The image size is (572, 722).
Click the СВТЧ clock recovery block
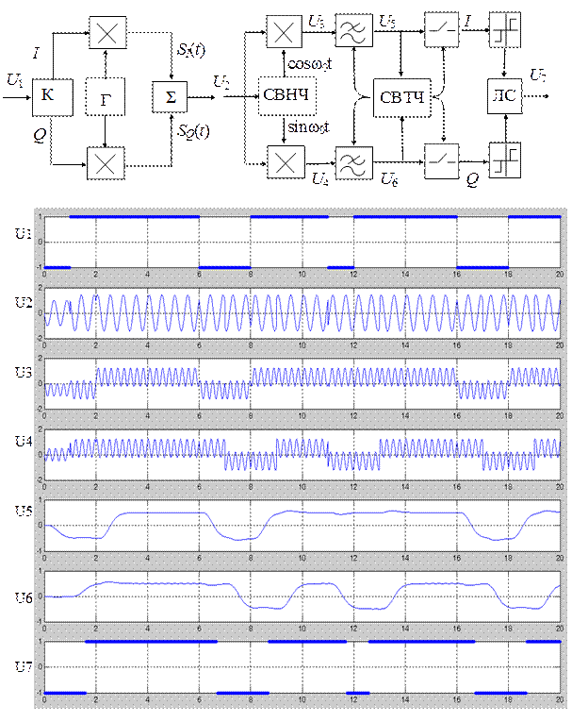tap(402, 97)
